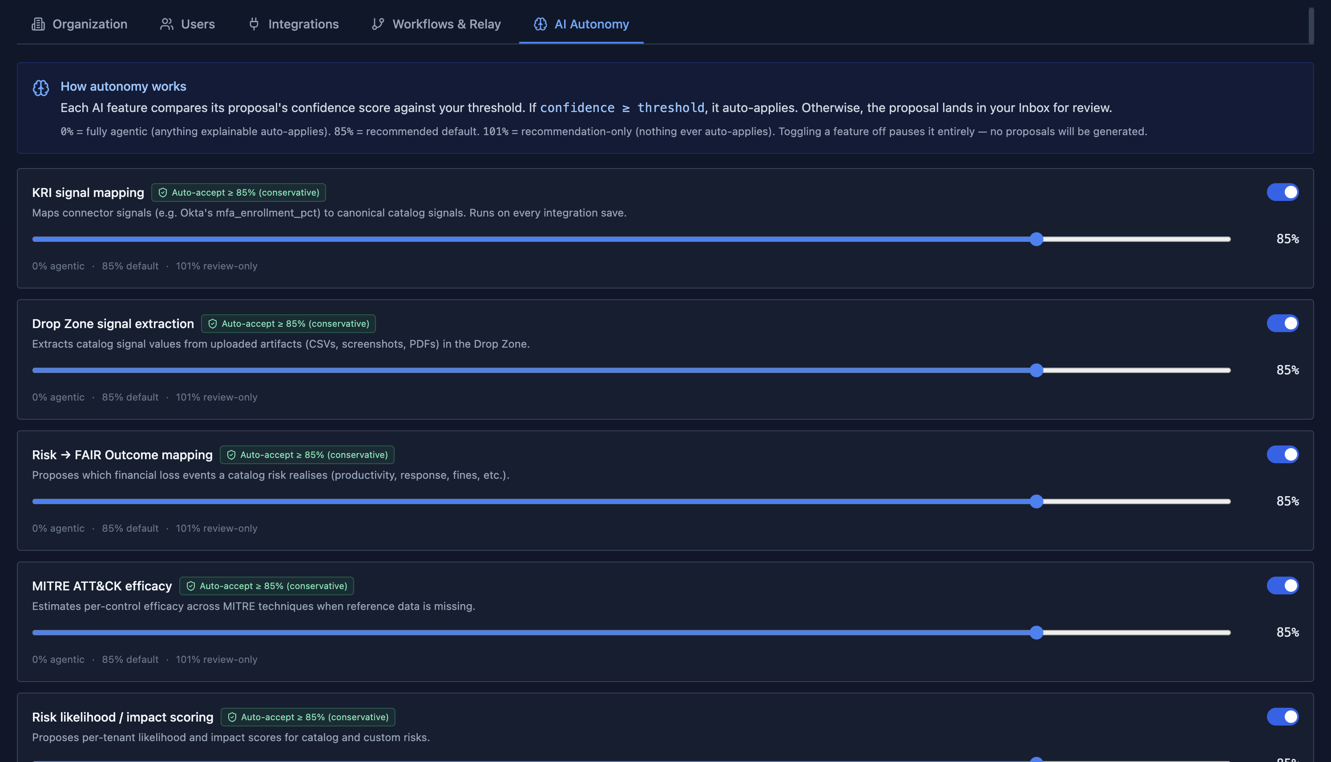Viewport: 1331px width, 762px height.
Task: Toggle Risk → FAIR Outcome mapping off
Action: click(1283, 454)
